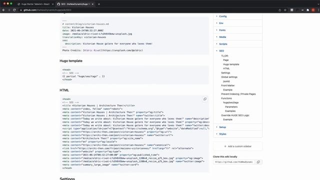Click the og:published_time meta line
This screenshot has height=180, width=320.
(111, 155)
